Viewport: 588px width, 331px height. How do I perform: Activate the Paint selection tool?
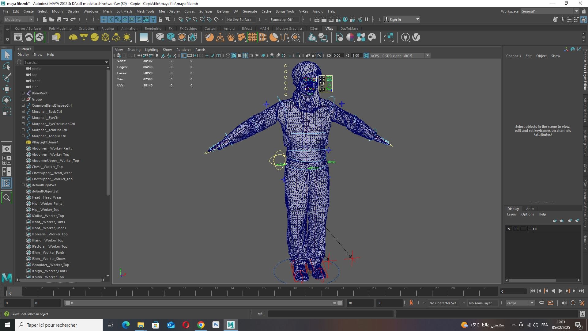[7, 78]
